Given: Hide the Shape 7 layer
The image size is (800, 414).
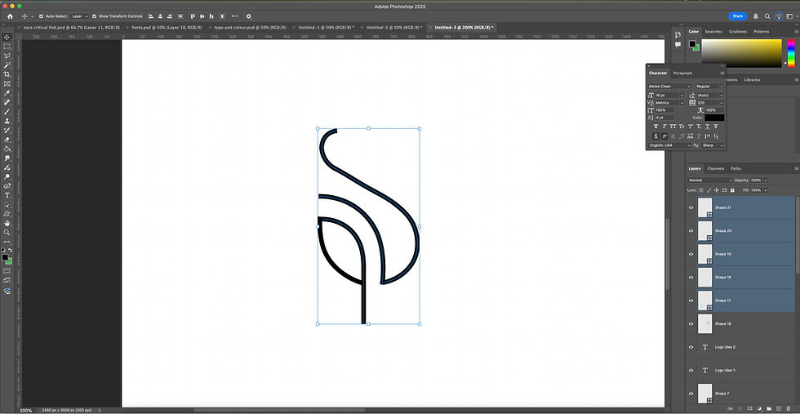Looking at the screenshot, I should pyautogui.click(x=691, y=394).
